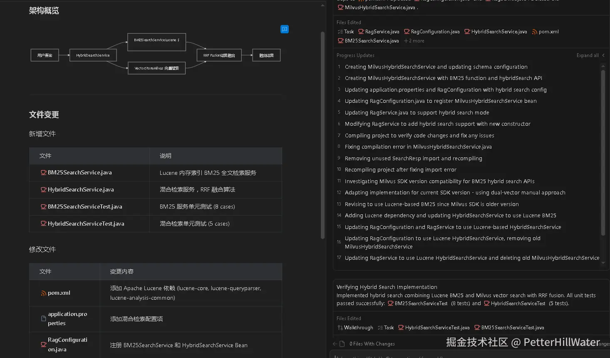Click the orange pom.xml file icon in Files Edited
This screenshot has height=358, width=610.
click(535, 32)
